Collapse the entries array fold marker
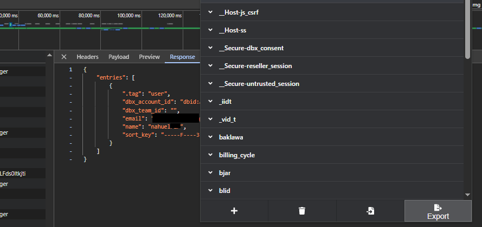The width and height of the screenshot is (482, 227). tap(71, 77)
